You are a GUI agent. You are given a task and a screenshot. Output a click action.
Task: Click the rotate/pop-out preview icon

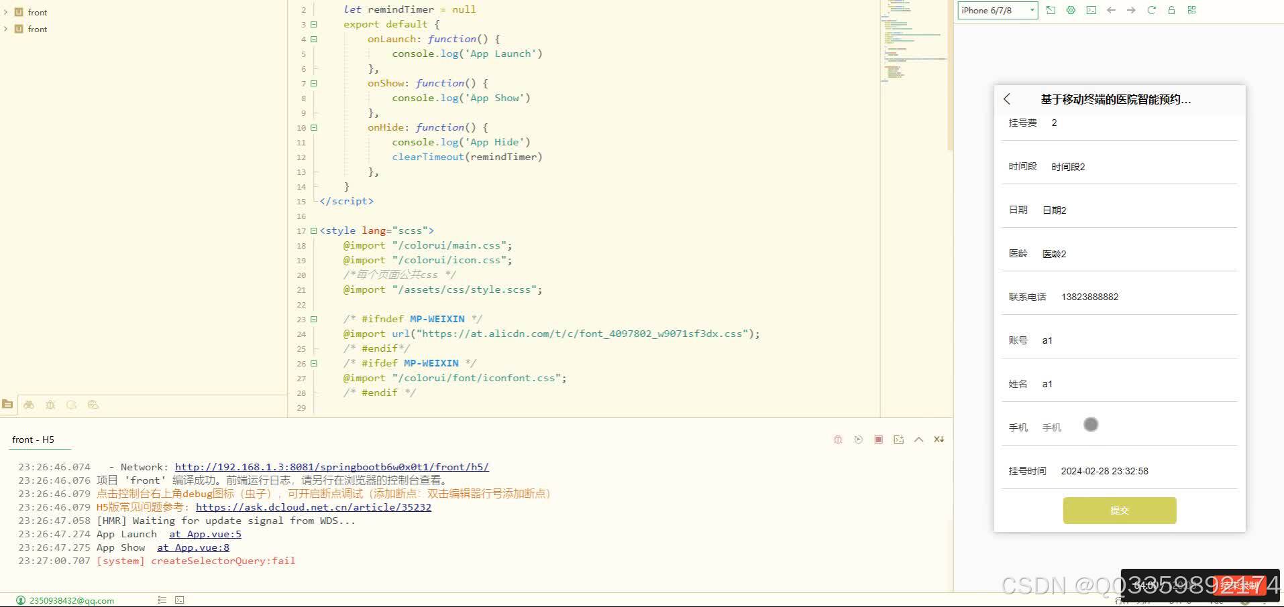(x=1051, y=10)
